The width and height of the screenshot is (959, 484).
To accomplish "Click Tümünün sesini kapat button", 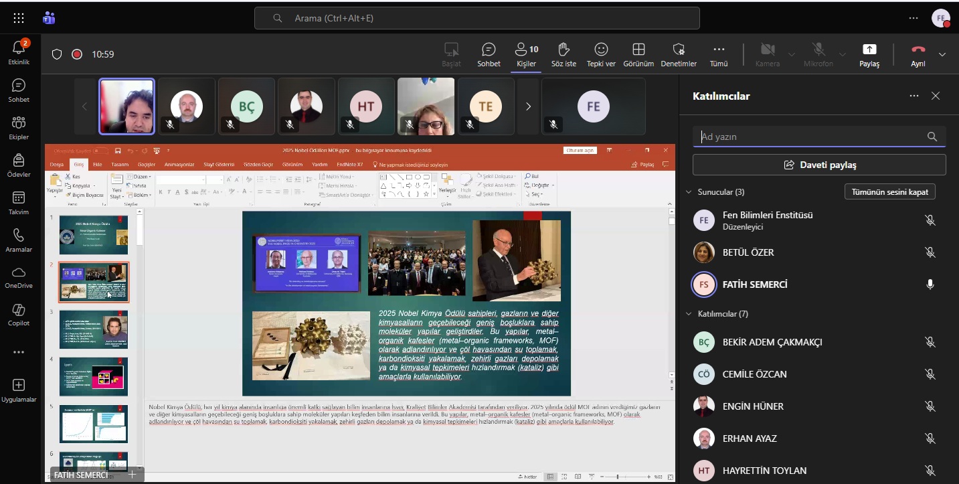I will point(889,192).
